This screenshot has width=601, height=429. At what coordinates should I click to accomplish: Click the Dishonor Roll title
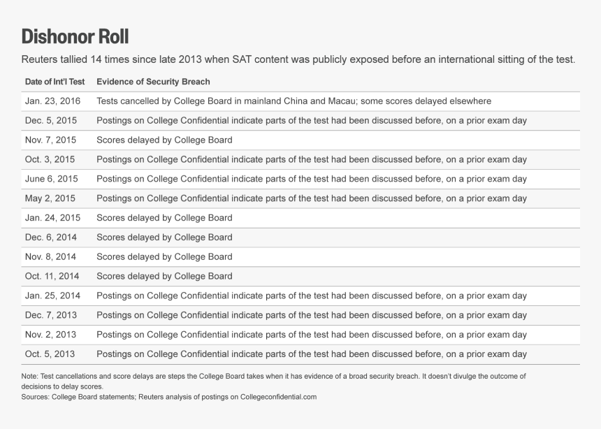[x=75, y=37]
